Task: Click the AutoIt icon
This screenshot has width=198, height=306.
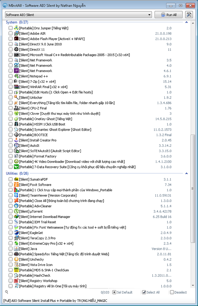Action: 16,146
